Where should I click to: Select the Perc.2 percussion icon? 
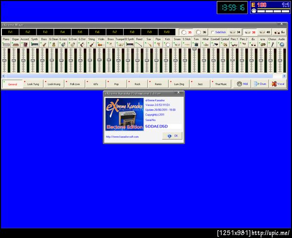tap(244, 44)
